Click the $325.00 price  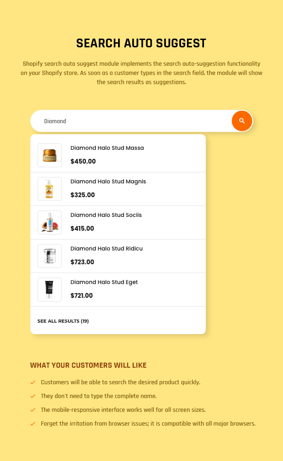pos(83,195)
